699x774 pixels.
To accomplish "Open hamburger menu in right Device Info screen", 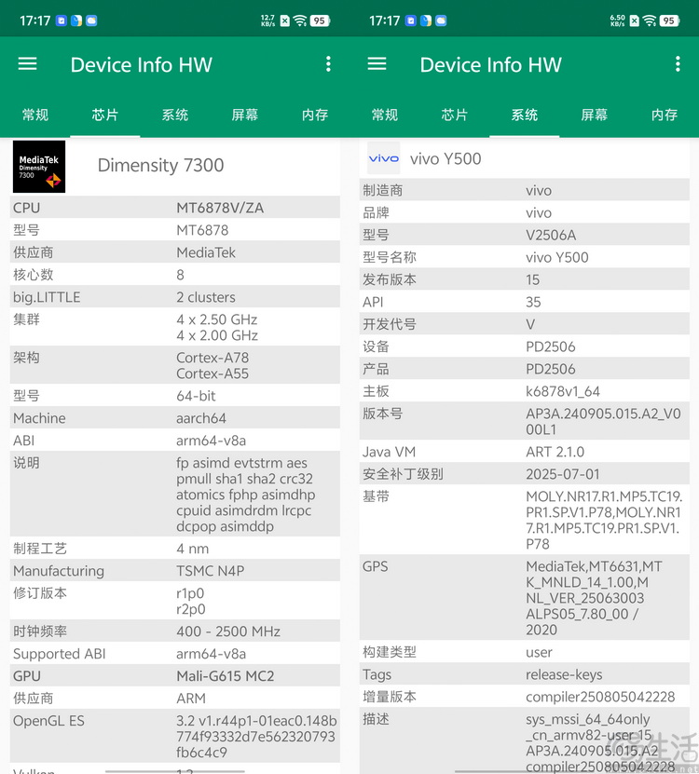I will [377, 63].
